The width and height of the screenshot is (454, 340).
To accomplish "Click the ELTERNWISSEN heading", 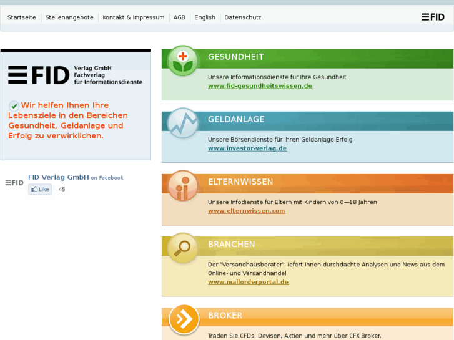I will click(240, 182).
